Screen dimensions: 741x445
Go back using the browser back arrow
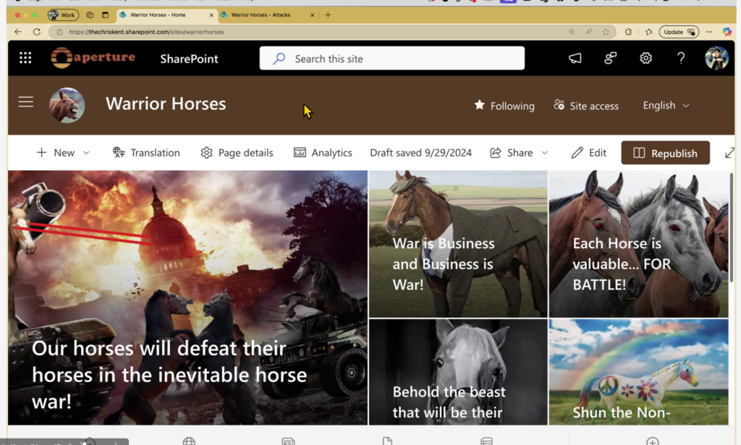coord(18,32)
